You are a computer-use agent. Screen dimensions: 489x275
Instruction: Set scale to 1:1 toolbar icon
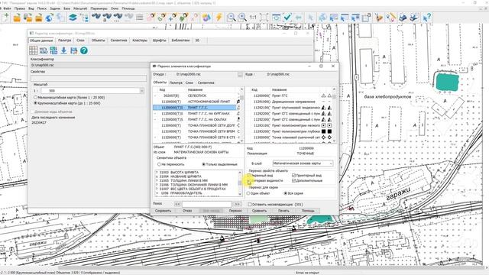pos(253,18)
